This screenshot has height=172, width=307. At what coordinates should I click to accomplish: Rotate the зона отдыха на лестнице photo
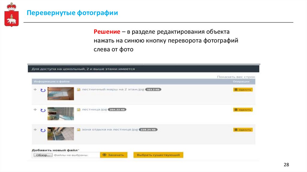tap(43, 130)
